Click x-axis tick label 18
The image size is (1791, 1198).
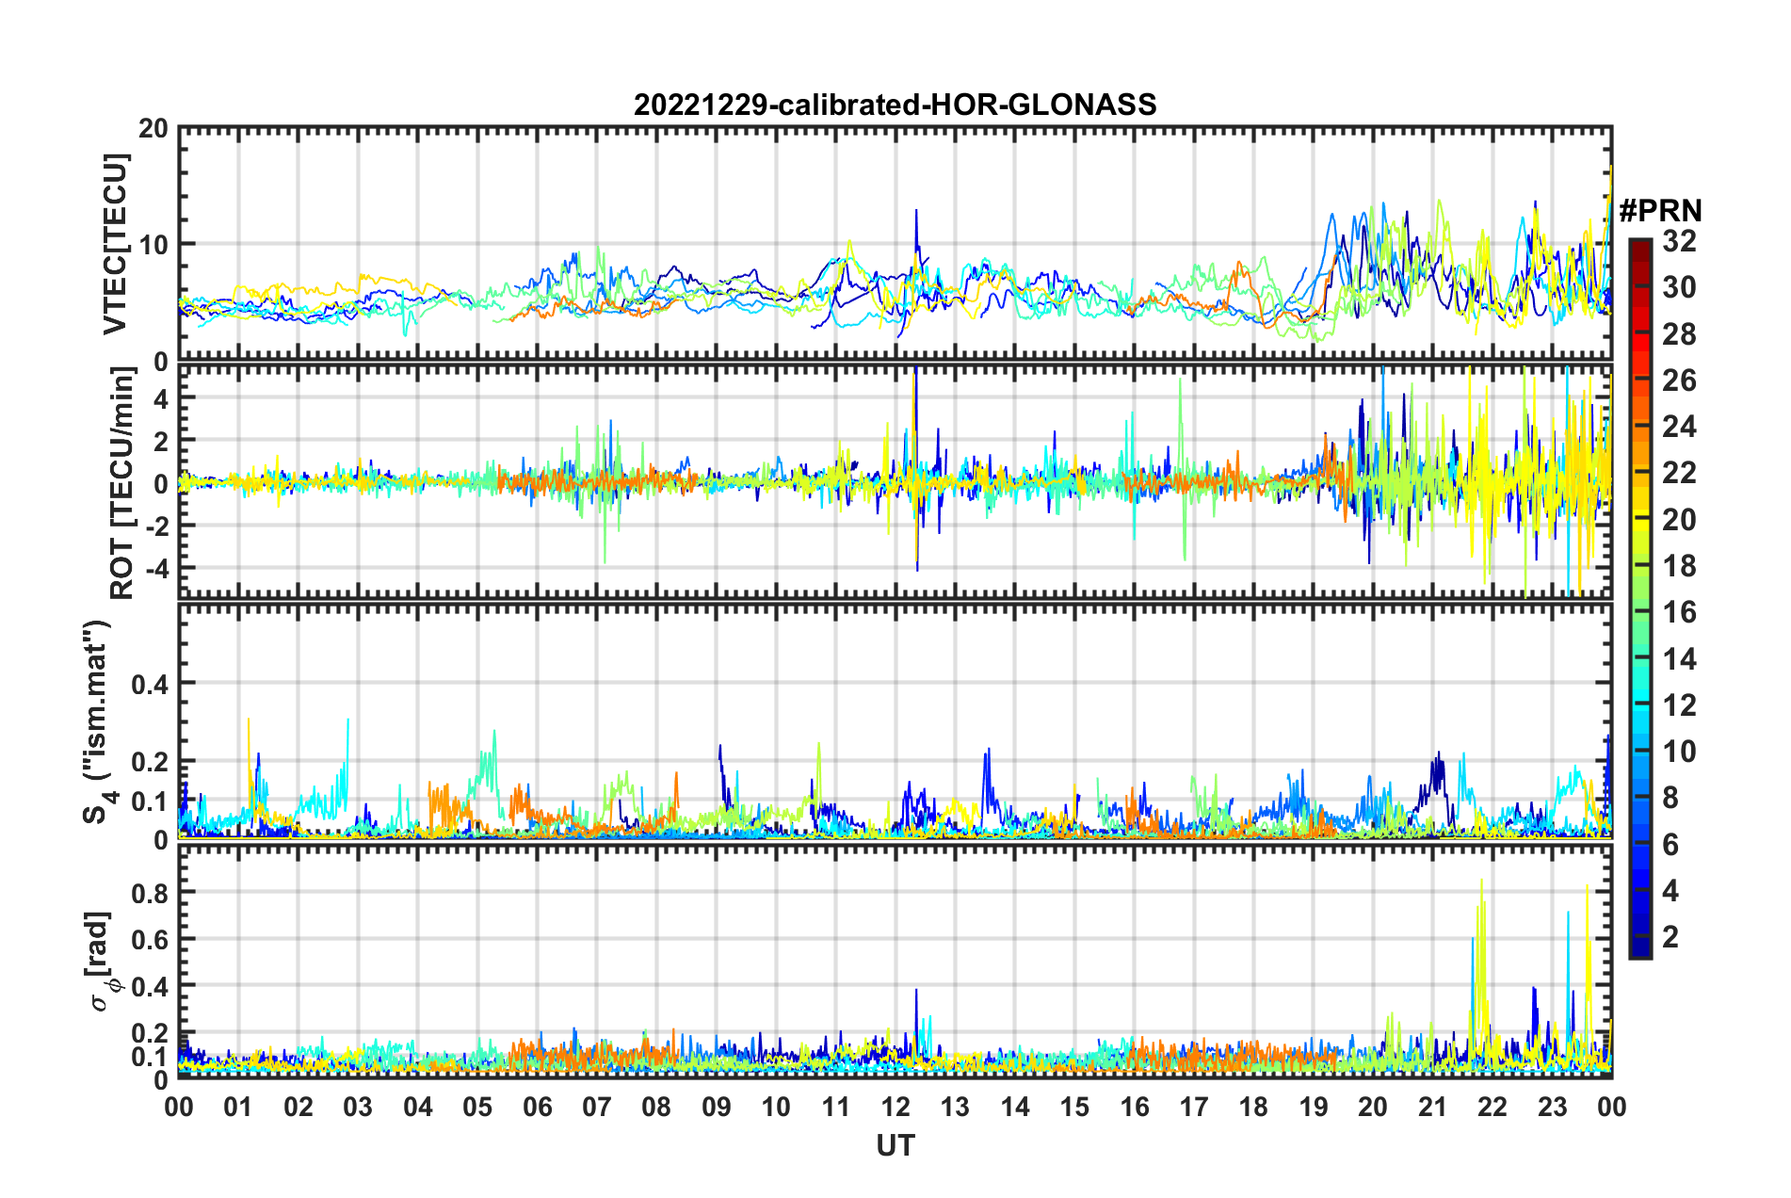point(1253,1107)
